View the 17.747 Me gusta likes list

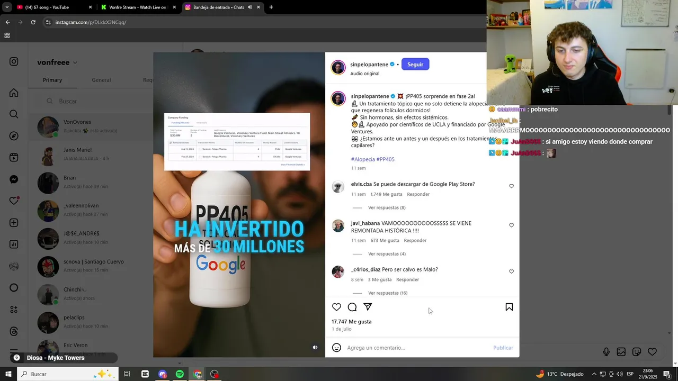click(352, 322)
